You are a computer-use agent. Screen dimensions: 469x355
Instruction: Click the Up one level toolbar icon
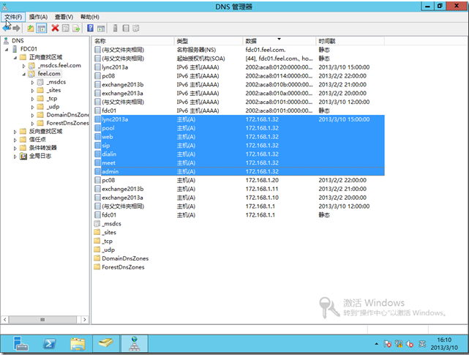(31, 29)
